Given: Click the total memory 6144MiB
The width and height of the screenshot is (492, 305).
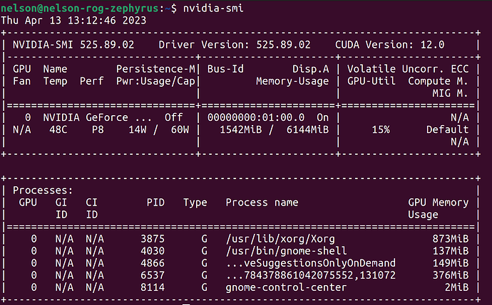Looking at the screenshot, I should click(x=307, y=129).
